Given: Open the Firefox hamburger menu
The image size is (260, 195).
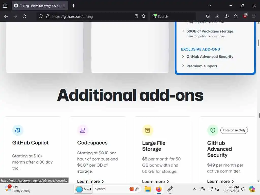Looking at the screenshot, I should pos(254,17).
